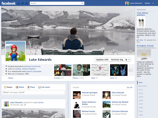Open messages icon in top bar
Image resolution: width=158 pixels, height=118 pixels.
coord(22,3)
